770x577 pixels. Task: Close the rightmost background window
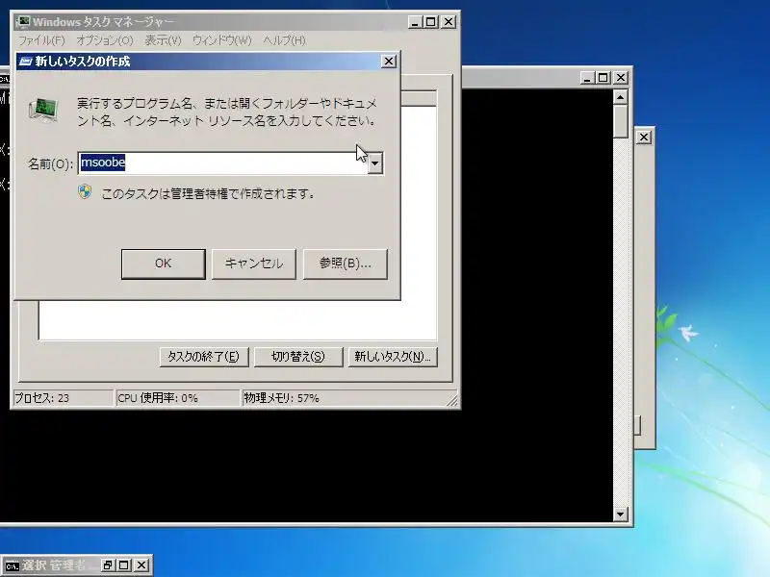click(x=644, y=137)
